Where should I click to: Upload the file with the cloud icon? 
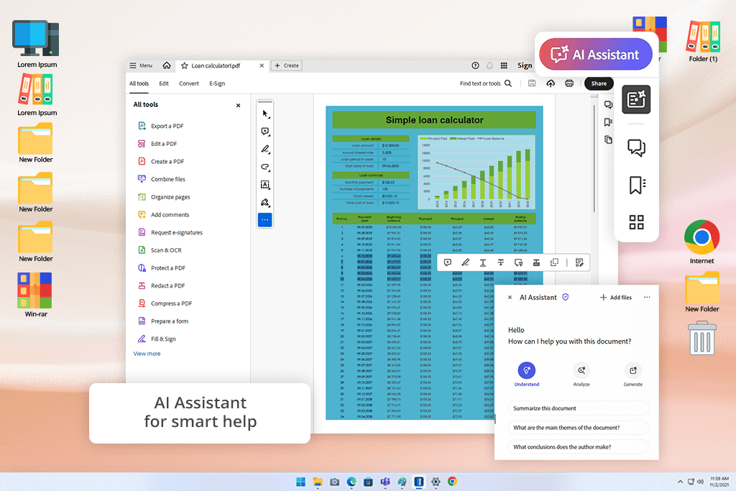551,83
